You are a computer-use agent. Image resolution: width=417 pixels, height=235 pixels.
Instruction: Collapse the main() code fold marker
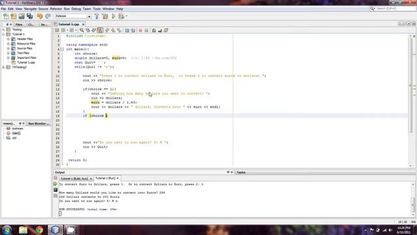[x=63, y=50]
